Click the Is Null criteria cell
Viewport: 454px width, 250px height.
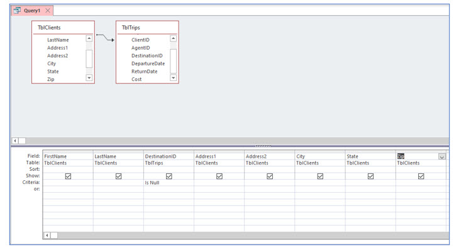click(x=169, y=183)
